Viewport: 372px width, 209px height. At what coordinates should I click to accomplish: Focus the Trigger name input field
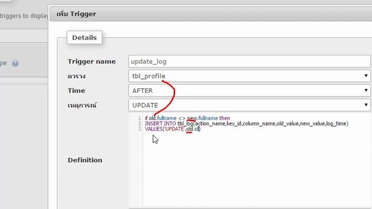point(249,62)
